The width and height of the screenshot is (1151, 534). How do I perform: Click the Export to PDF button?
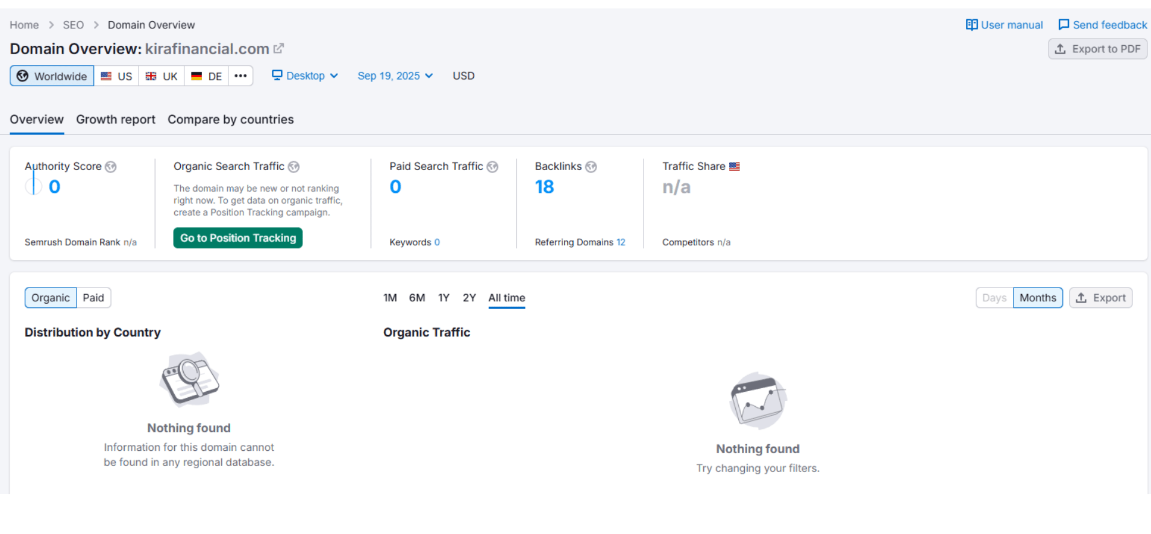[x=1097, y=49]
